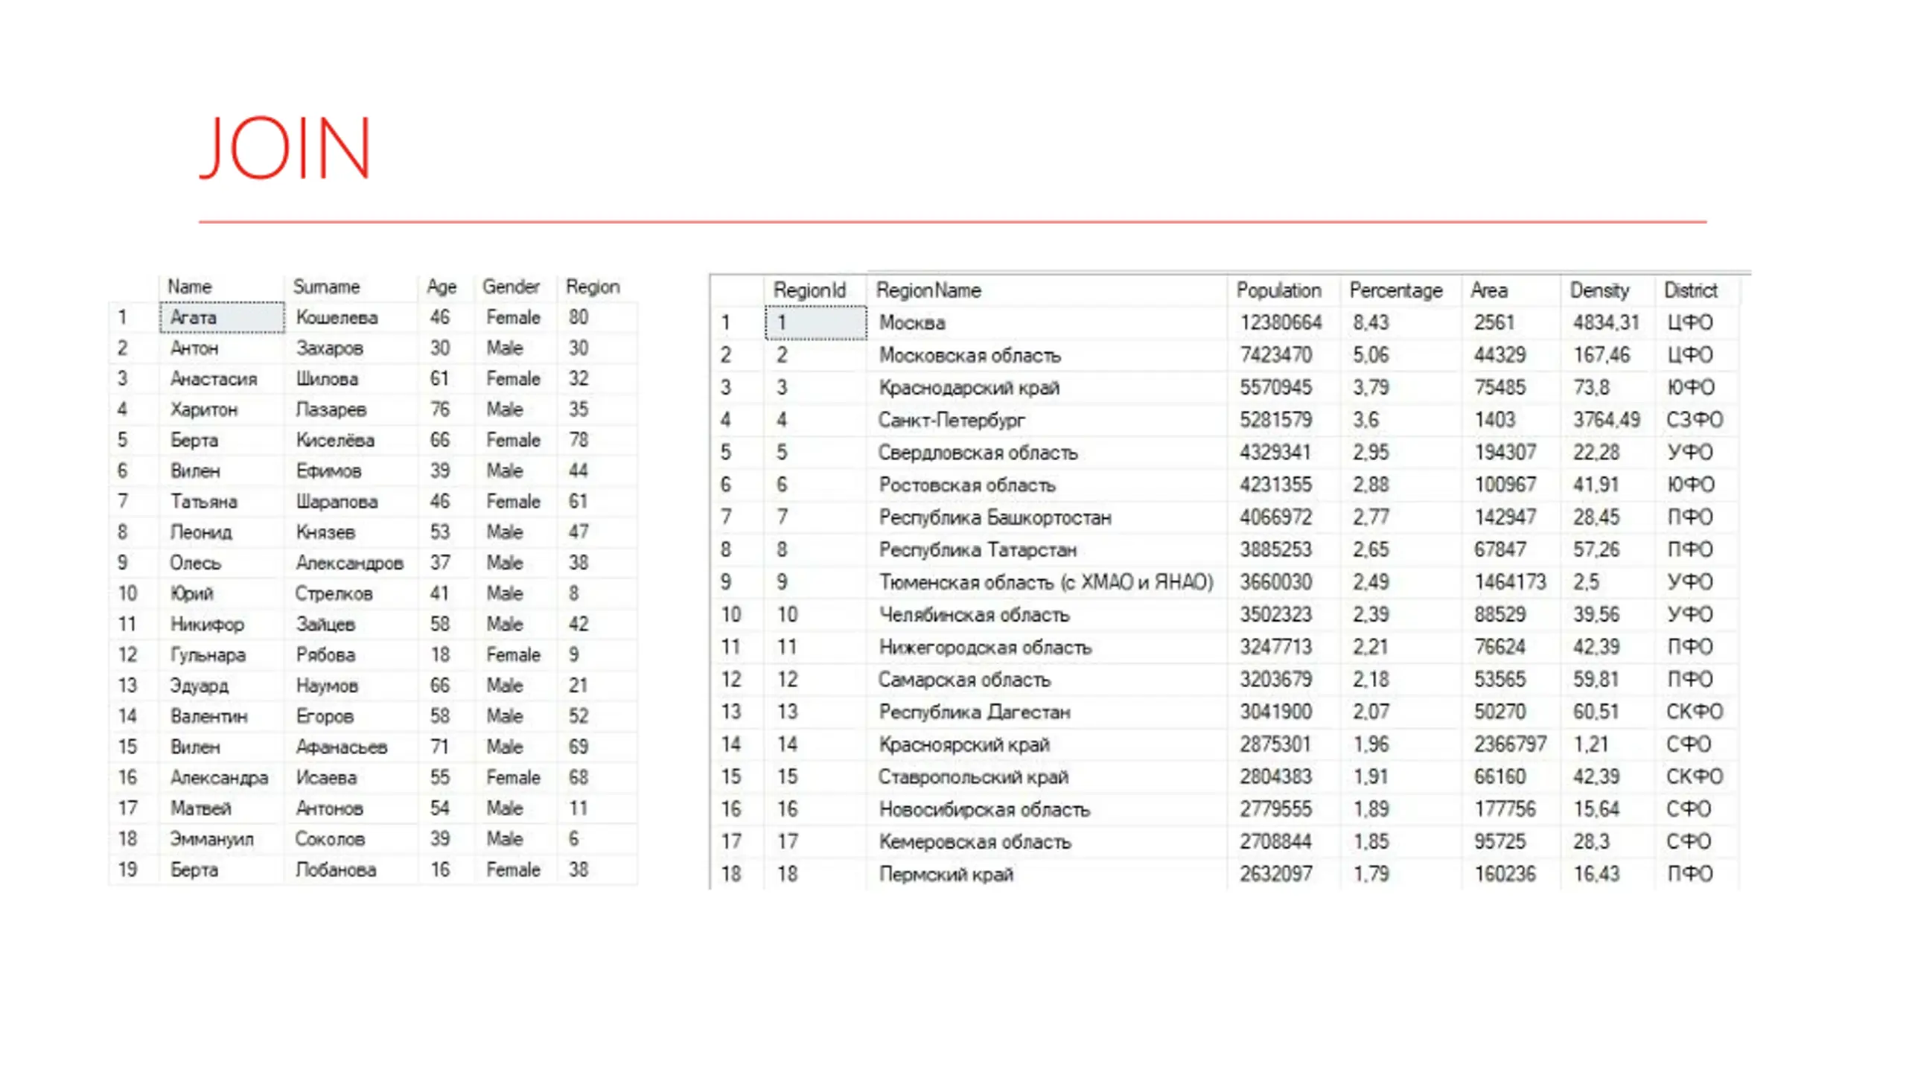Screen dimensions: 1906x1072
Task: Click the Тюменская область region name
Action: (1046, 582)
